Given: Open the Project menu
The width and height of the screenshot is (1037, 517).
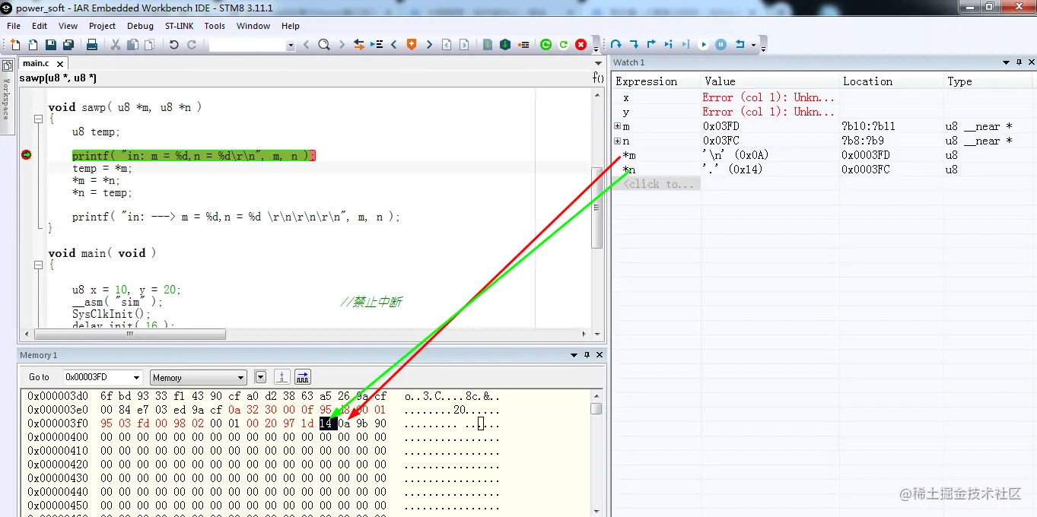Looking at the screenshot, I should point(102,26).
